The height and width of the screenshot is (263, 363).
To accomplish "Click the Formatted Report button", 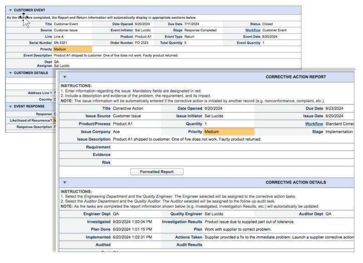I will (x=157, y=172).
